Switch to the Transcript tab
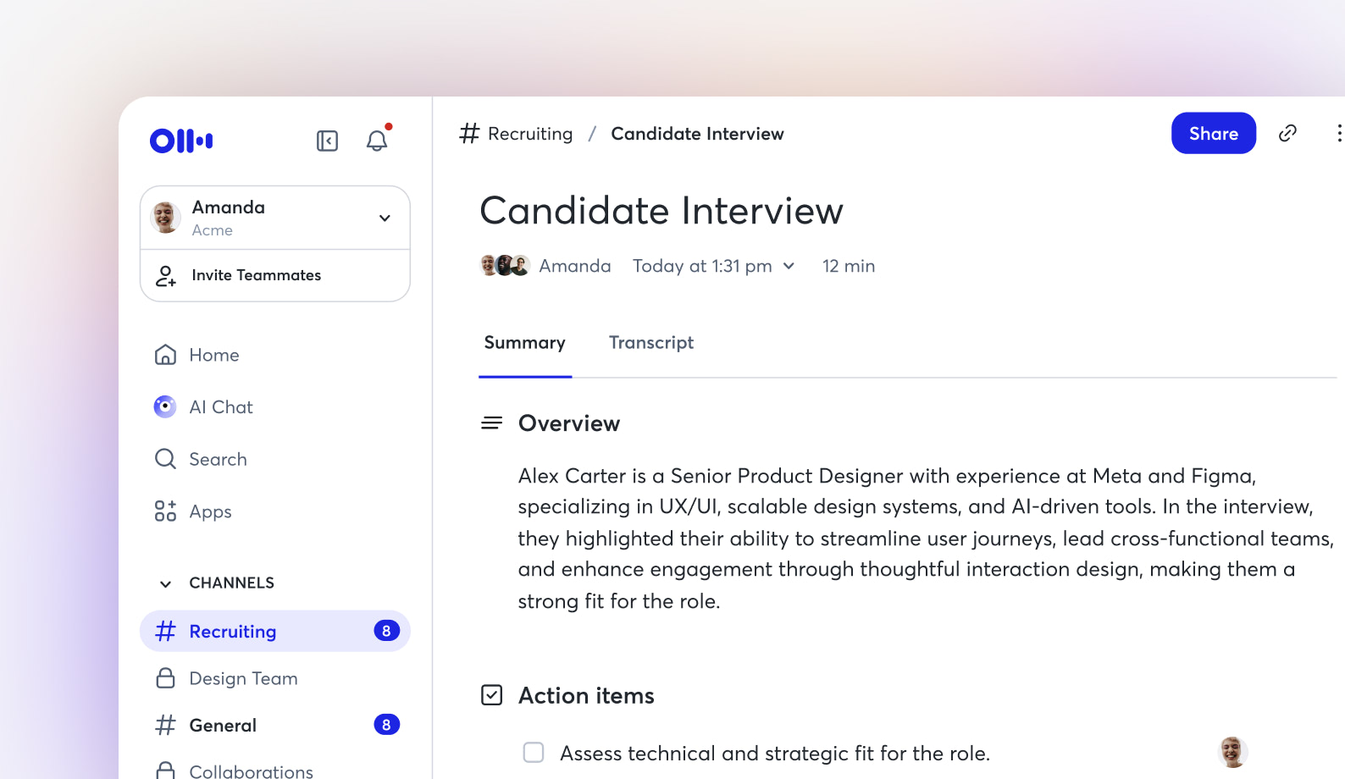 tap(650, 343)
